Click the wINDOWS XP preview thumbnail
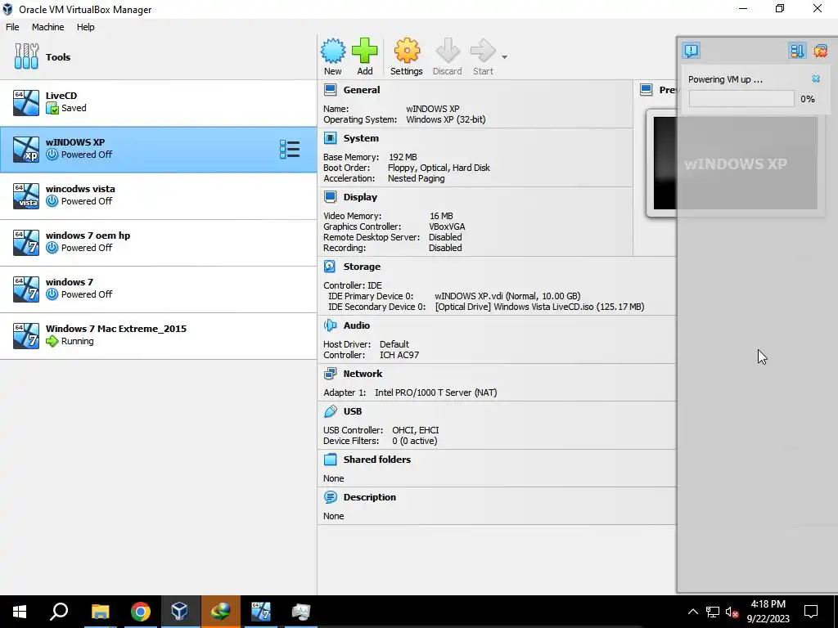Screen dimensions: 838x628 click(x=735, y=164)
